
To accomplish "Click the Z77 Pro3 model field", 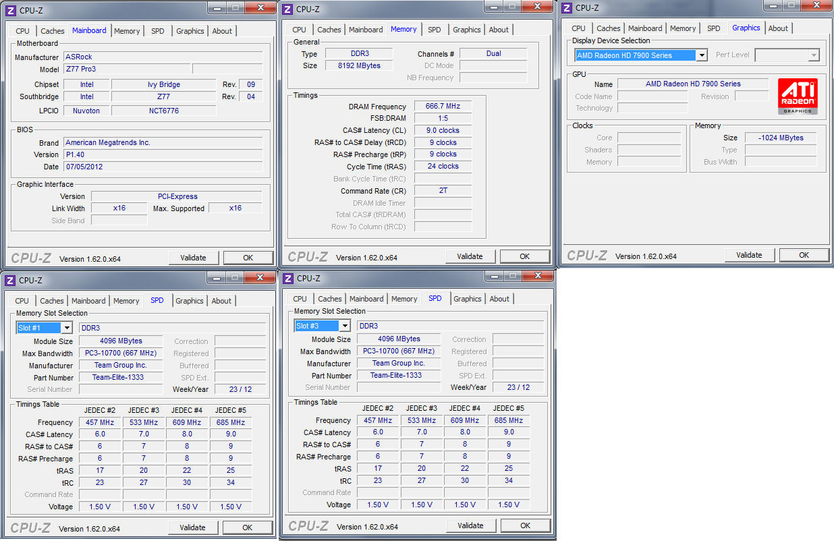I will tap(127, 69).
